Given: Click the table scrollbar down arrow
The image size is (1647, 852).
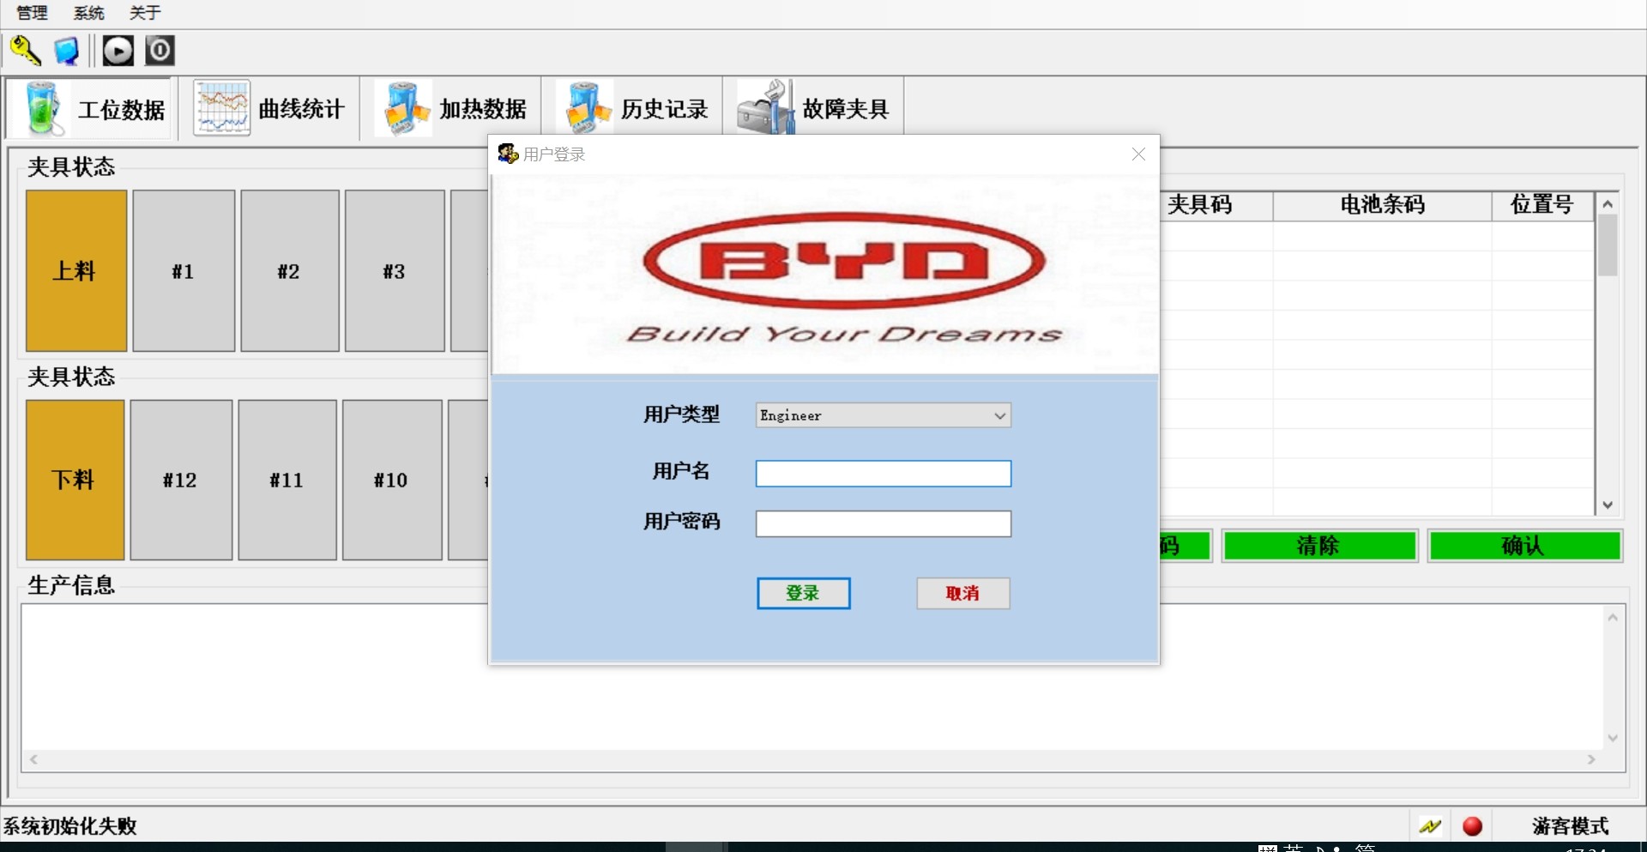Looking at the screenshot, I should coord(1608,505).
